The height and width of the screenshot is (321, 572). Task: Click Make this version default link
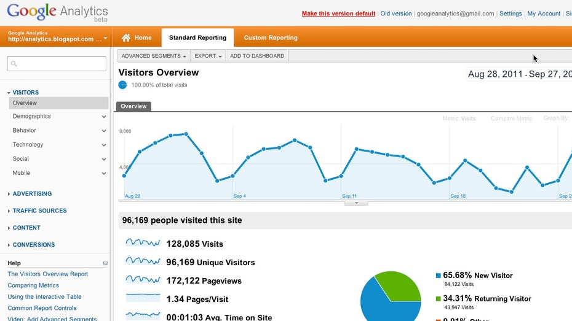338,14
